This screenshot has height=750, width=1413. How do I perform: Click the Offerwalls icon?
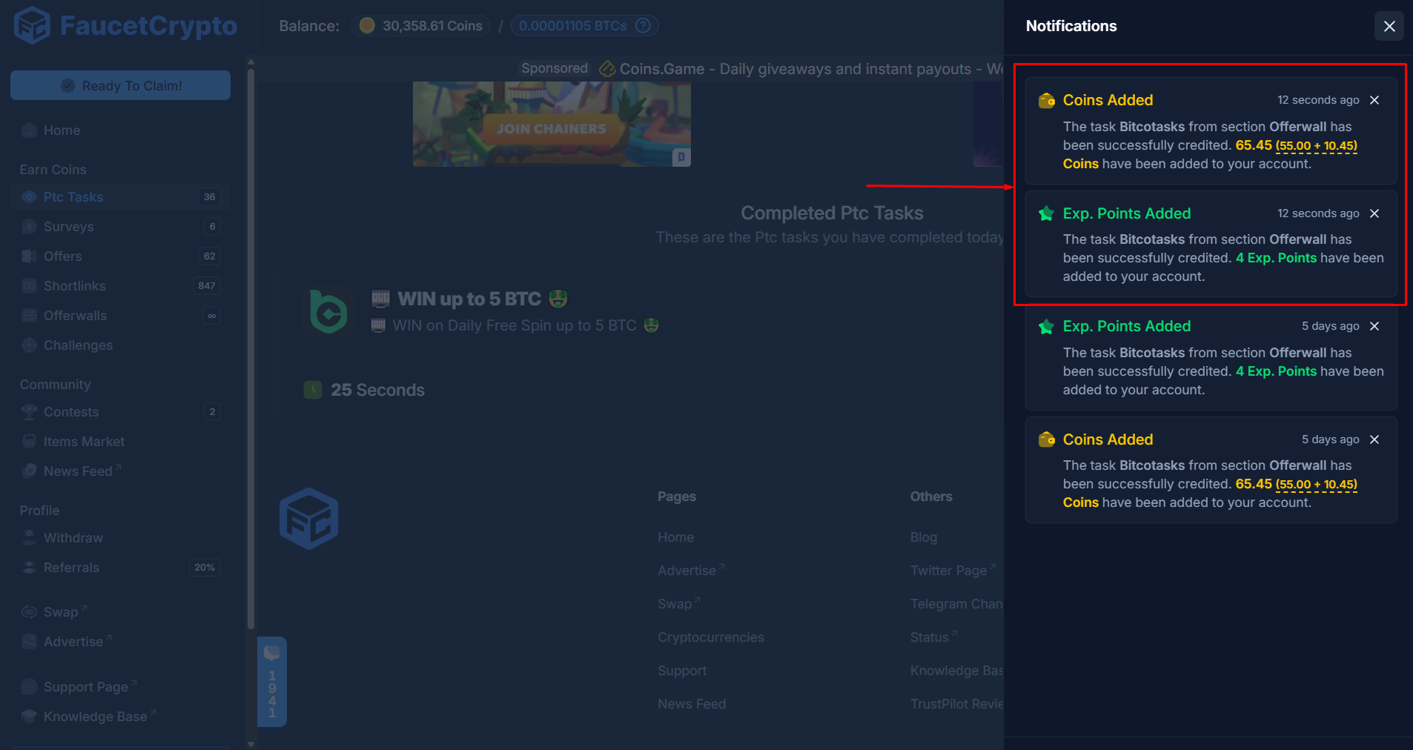30,315
